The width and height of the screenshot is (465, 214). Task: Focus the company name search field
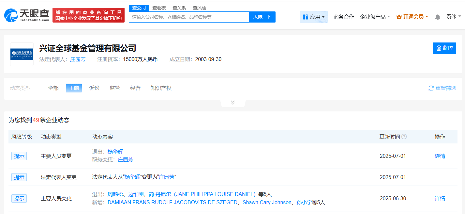click(x=189, y=17)
